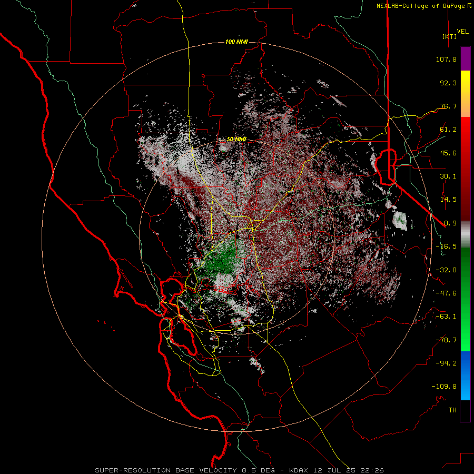The height and width of the screenshot is (474, 474).
Task: Select the 92.3 scale value
Action: (x=448, y=83)
